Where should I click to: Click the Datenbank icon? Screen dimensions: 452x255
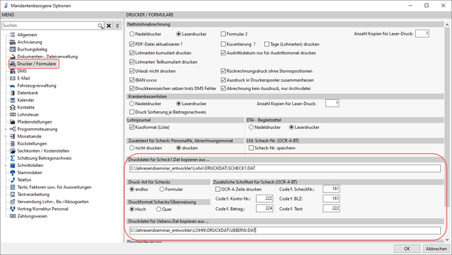tap(12, 93)
